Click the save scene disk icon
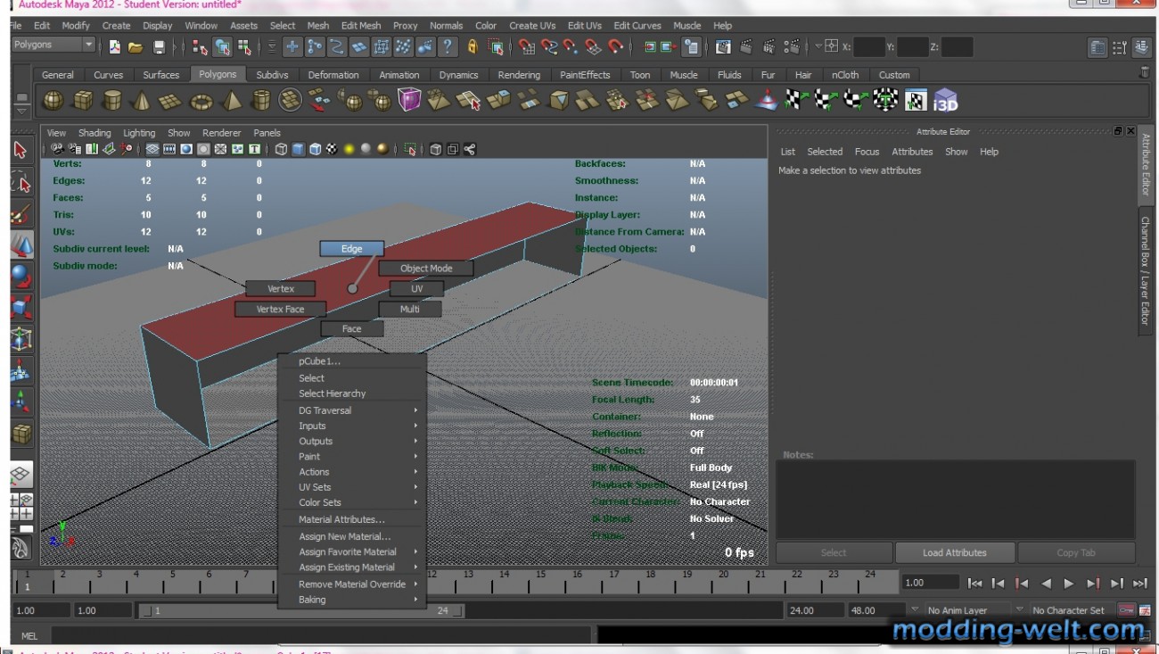The image size is (1159, 654). pyautogui.click(x=159, y=47)
